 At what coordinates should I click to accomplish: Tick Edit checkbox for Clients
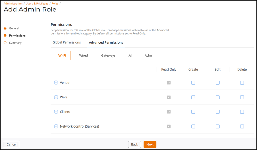tap(218, 112)
